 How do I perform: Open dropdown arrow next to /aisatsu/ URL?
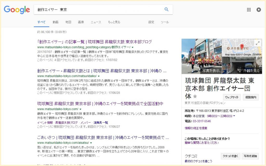91,143
